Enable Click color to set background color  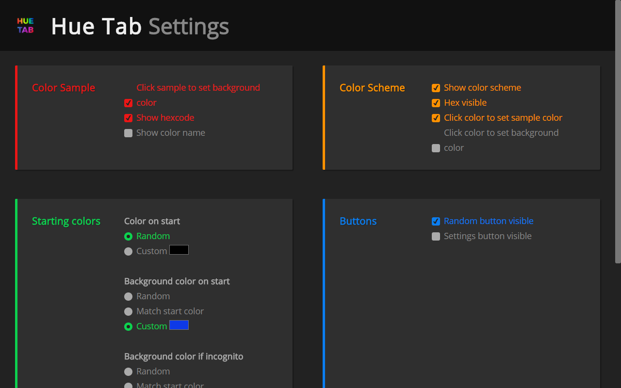[436, 148]
